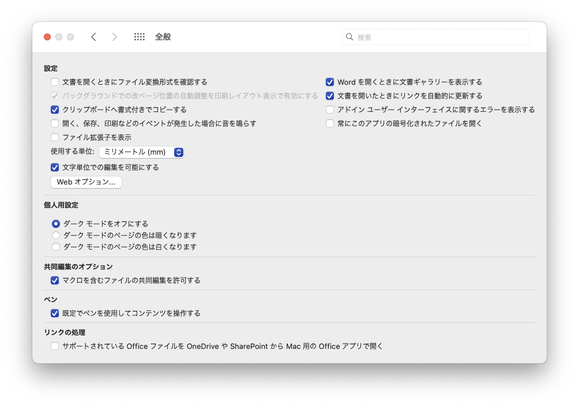Open the 使用する単位 ミリメートル dropdown
Viewport: 579px width, 406px height.
pyautogui.click(x=142, y=152)
